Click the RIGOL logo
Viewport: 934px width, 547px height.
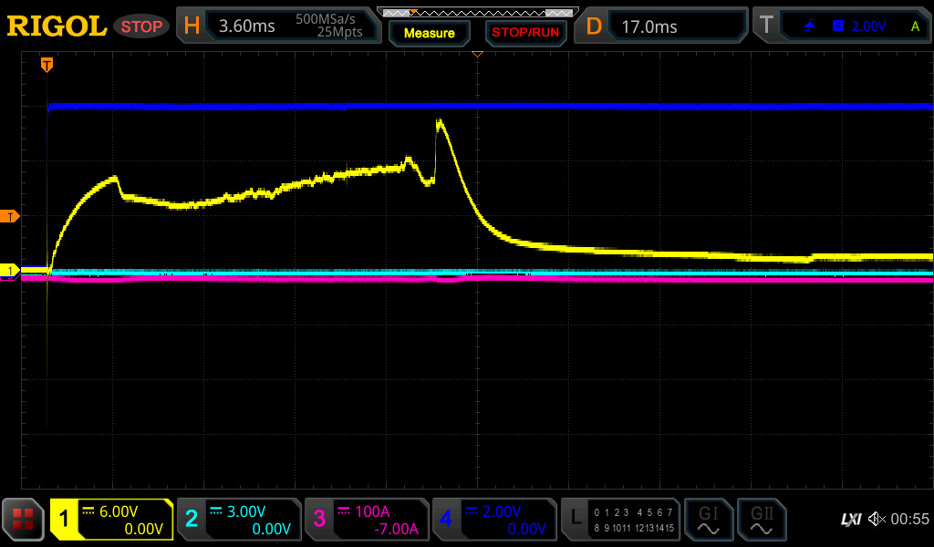click(57, 26)
